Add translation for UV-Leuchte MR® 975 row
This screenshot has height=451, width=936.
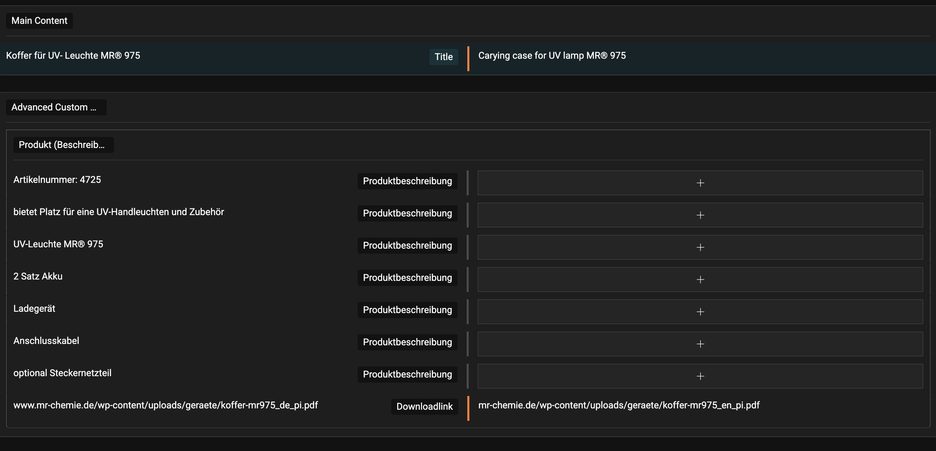pyautogui.click(x=700, y=247)
